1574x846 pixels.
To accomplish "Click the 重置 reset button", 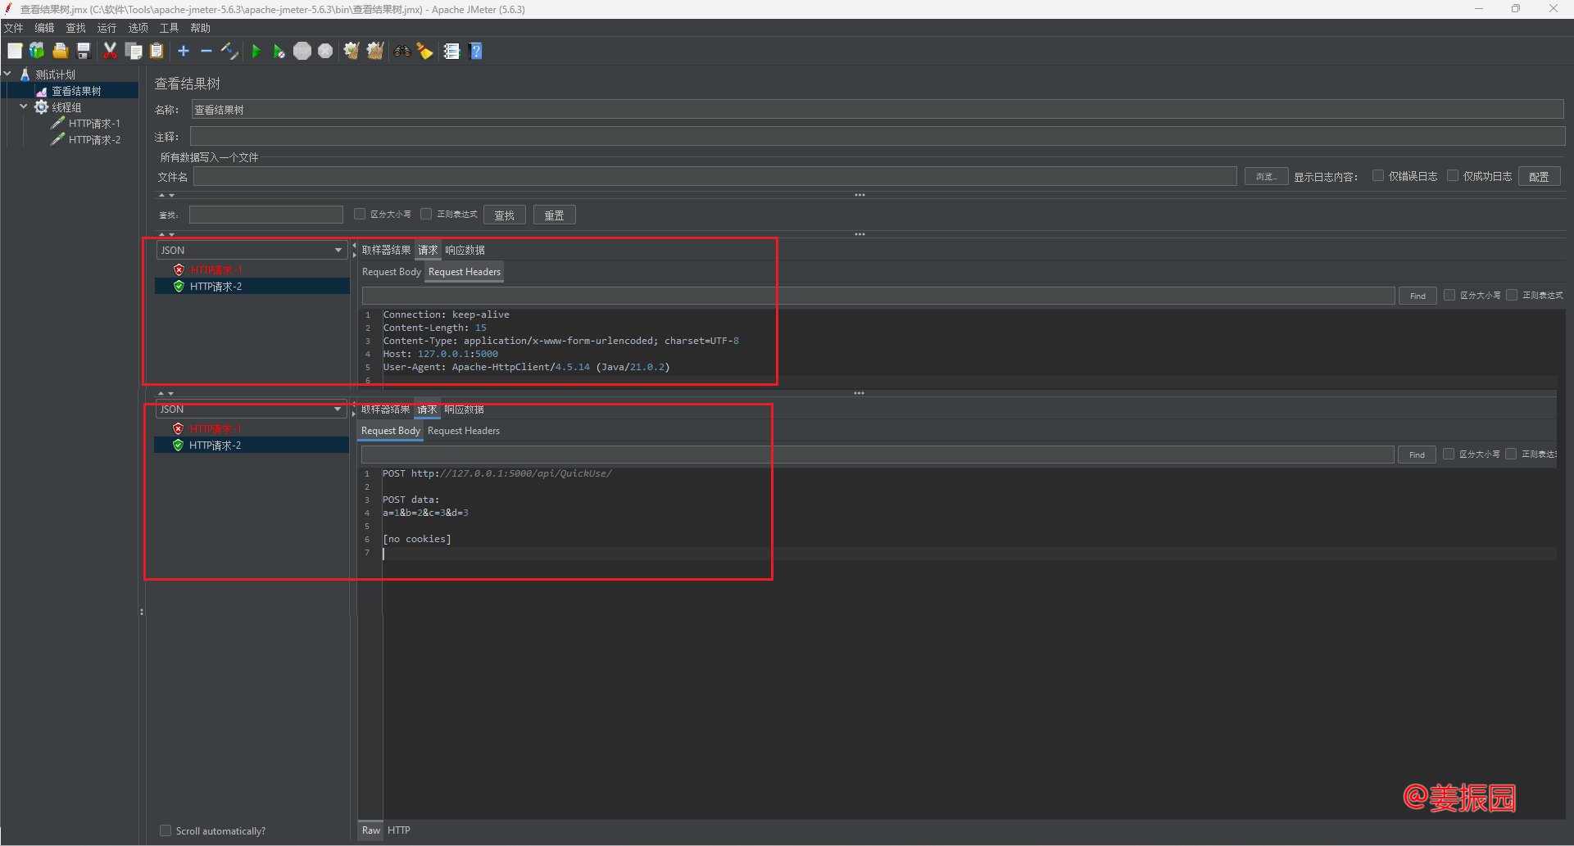I will [555, 215].
